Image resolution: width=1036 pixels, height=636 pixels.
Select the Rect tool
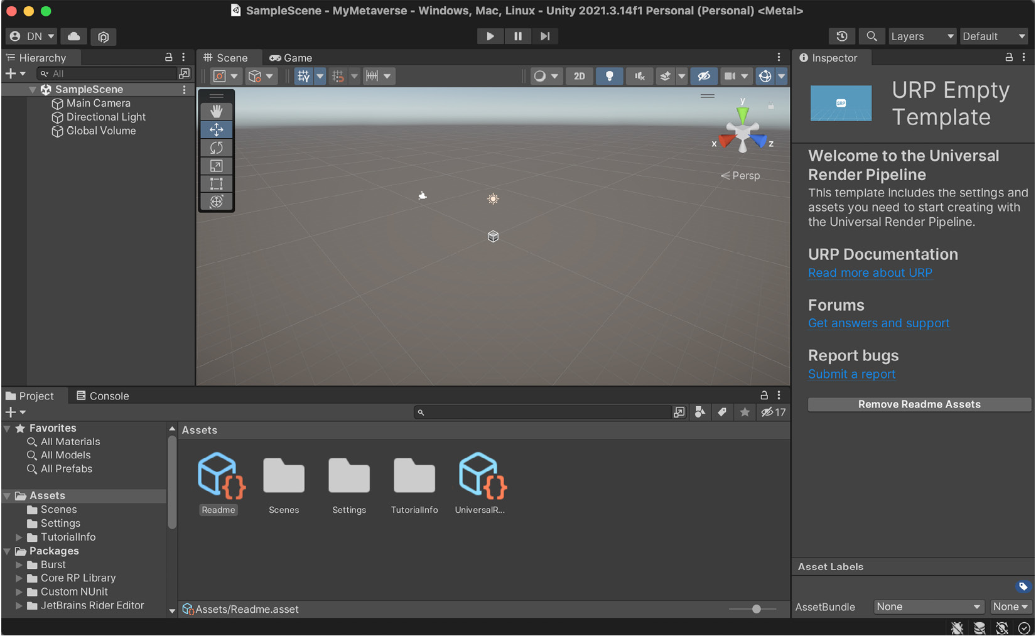[x=217, y=184]
